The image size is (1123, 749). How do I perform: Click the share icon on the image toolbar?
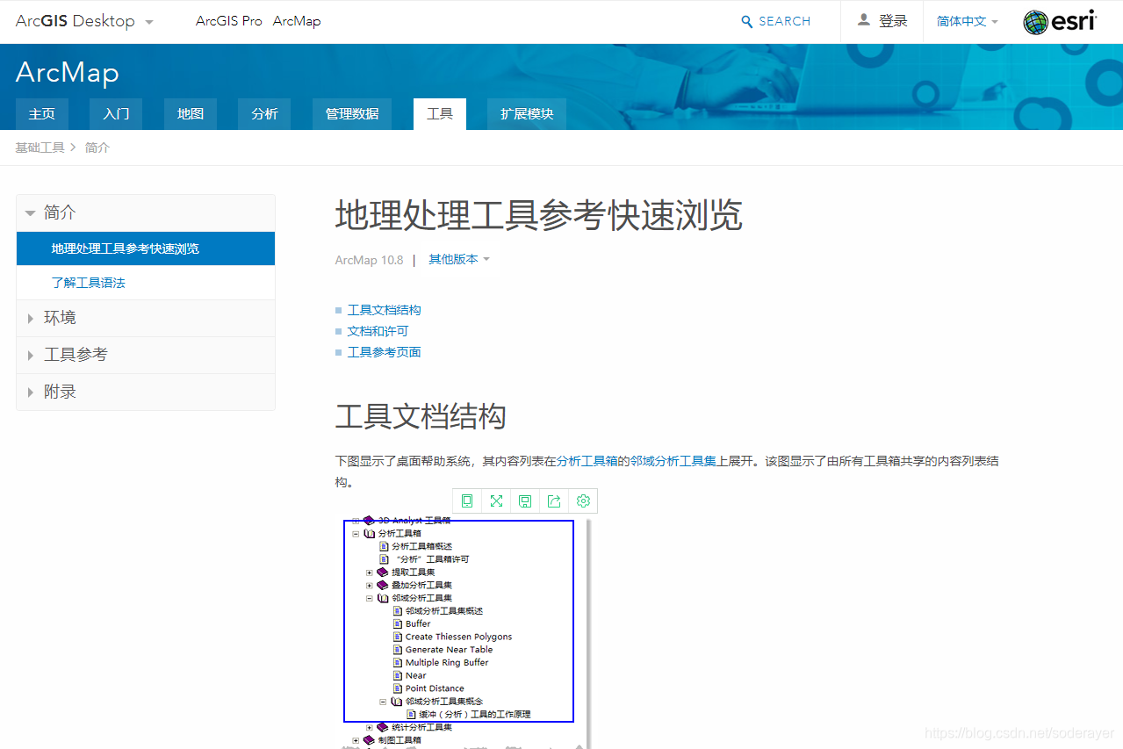pyautogui.click(x=554, y=501)
